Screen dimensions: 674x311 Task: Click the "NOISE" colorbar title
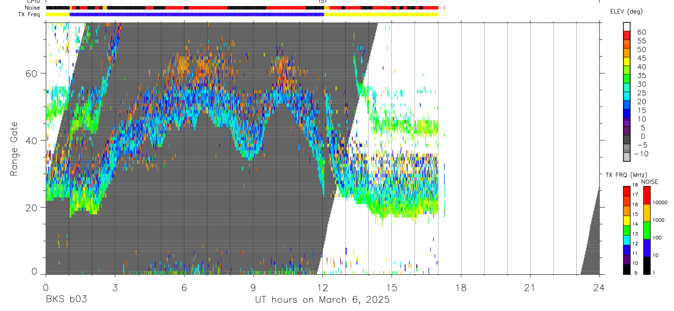coord(649,182)
